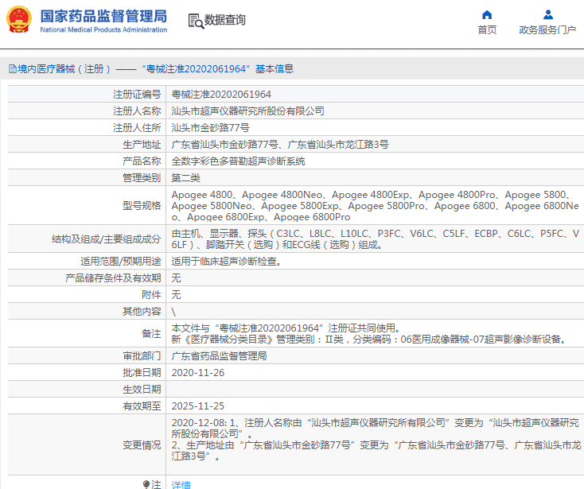584x489 pixels.
Task: Click the 有效期至 row label
Action: pos(142,406)
